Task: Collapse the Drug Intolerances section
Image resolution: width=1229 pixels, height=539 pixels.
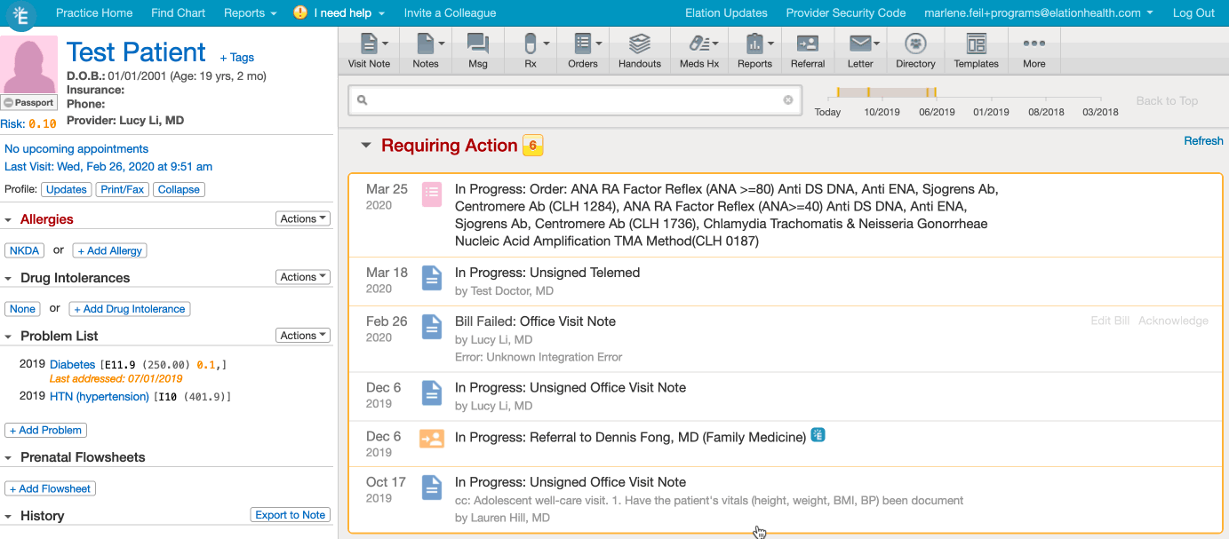Action: point(9,278)
